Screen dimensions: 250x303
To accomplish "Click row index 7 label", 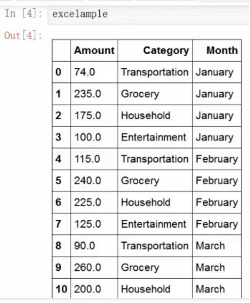I will [58, 224].
